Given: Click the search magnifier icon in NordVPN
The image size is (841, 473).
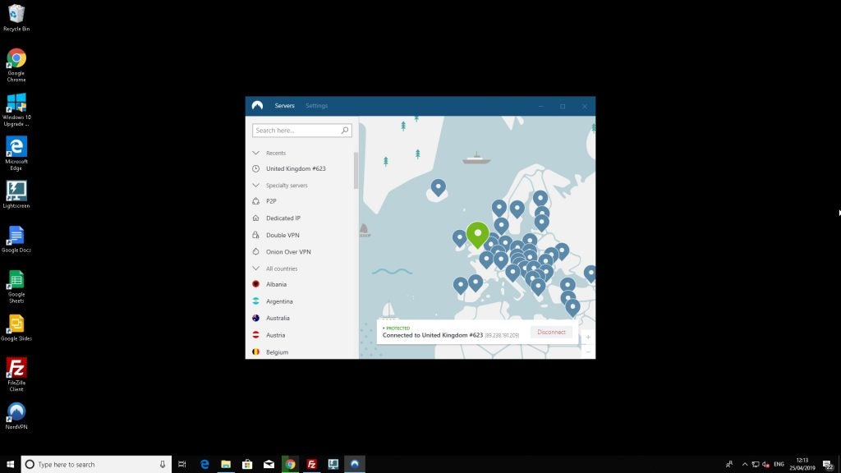Looking at the screenshot, I should (345, 130).
